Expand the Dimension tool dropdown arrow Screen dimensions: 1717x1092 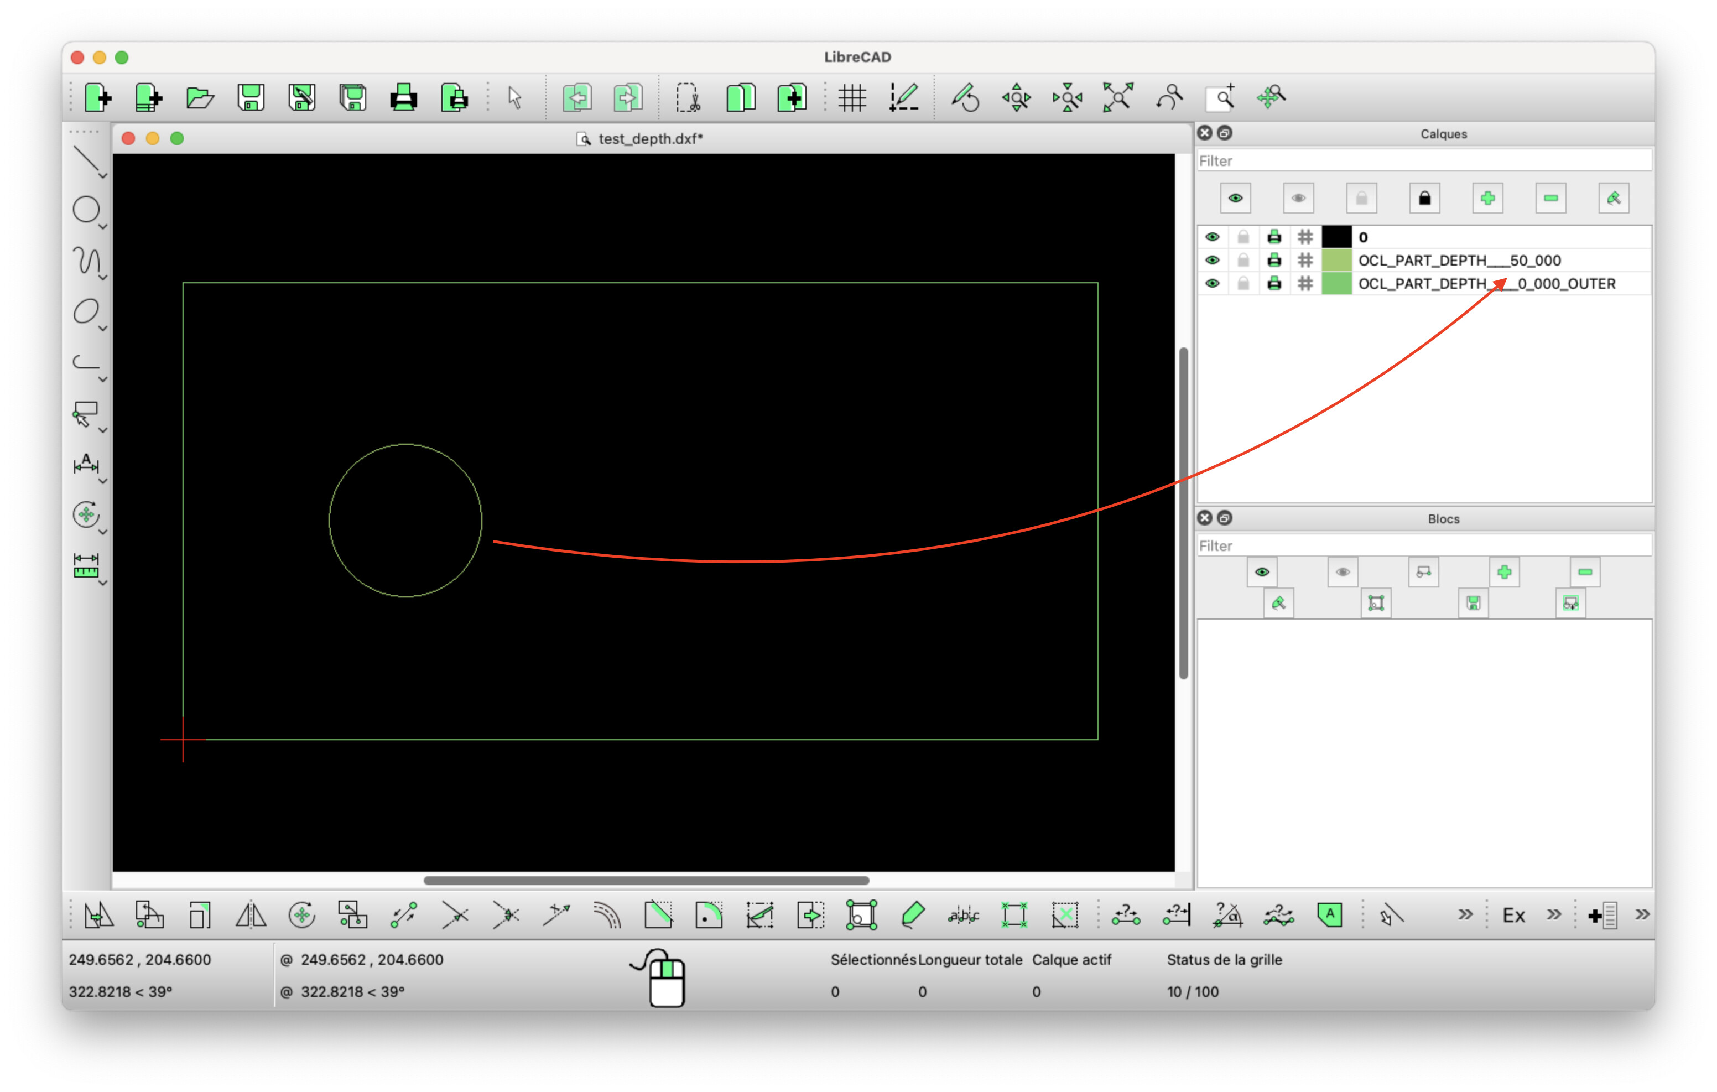point(103,481)
